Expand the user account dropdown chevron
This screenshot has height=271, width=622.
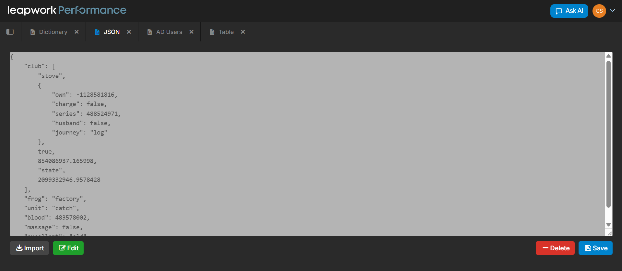coord(613,10)
